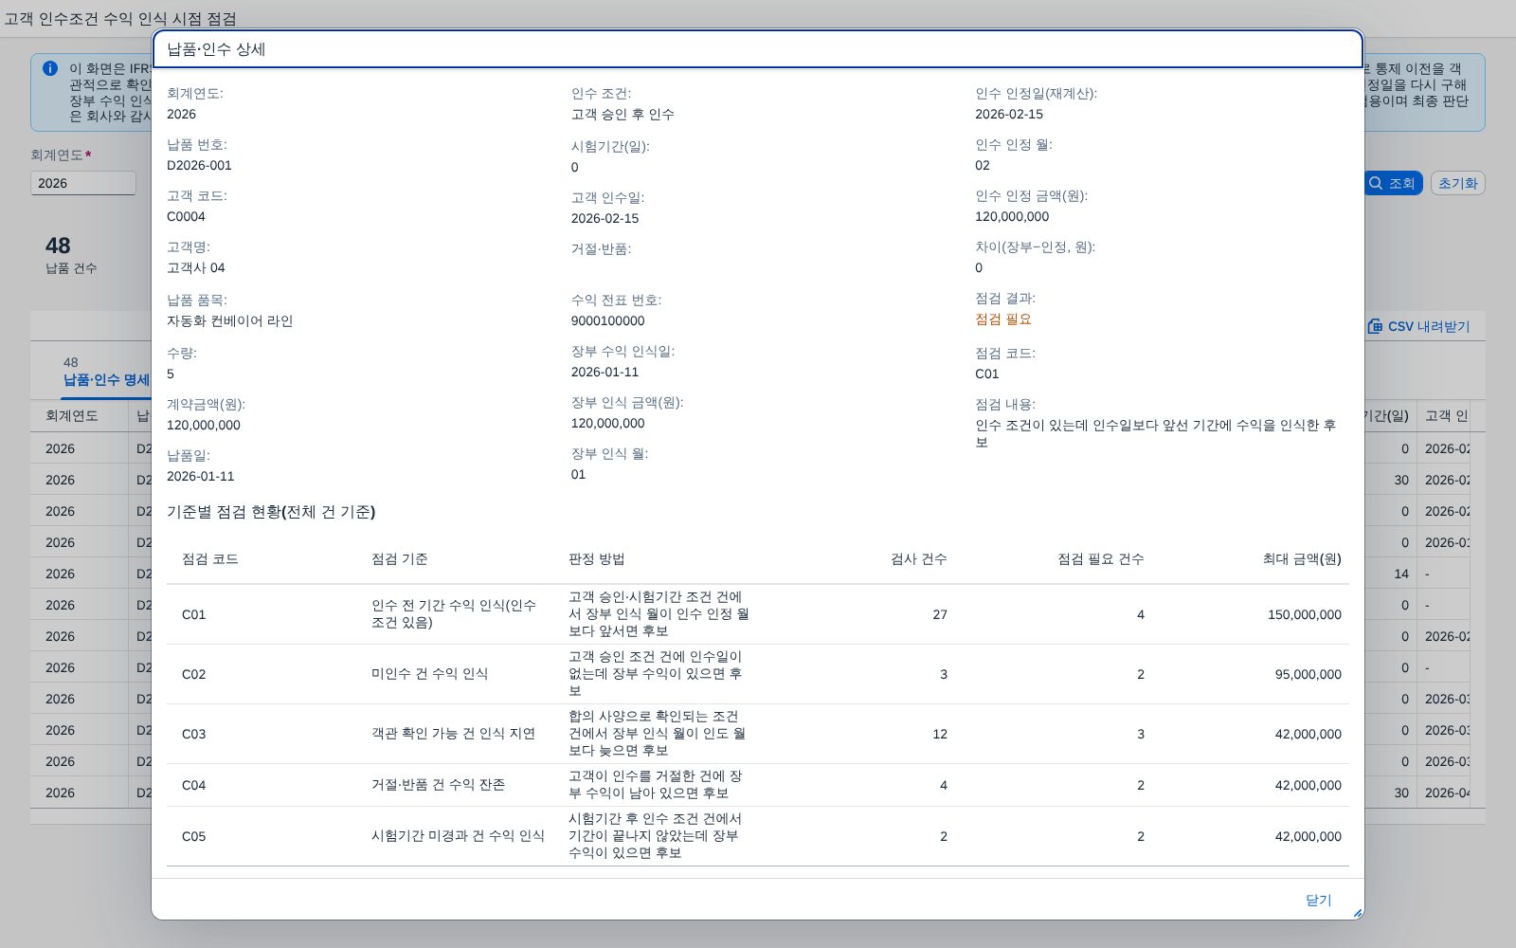Click the orange 점검 필요 status text
This screenshot has width=1516, height=948.
point(1003,319)
